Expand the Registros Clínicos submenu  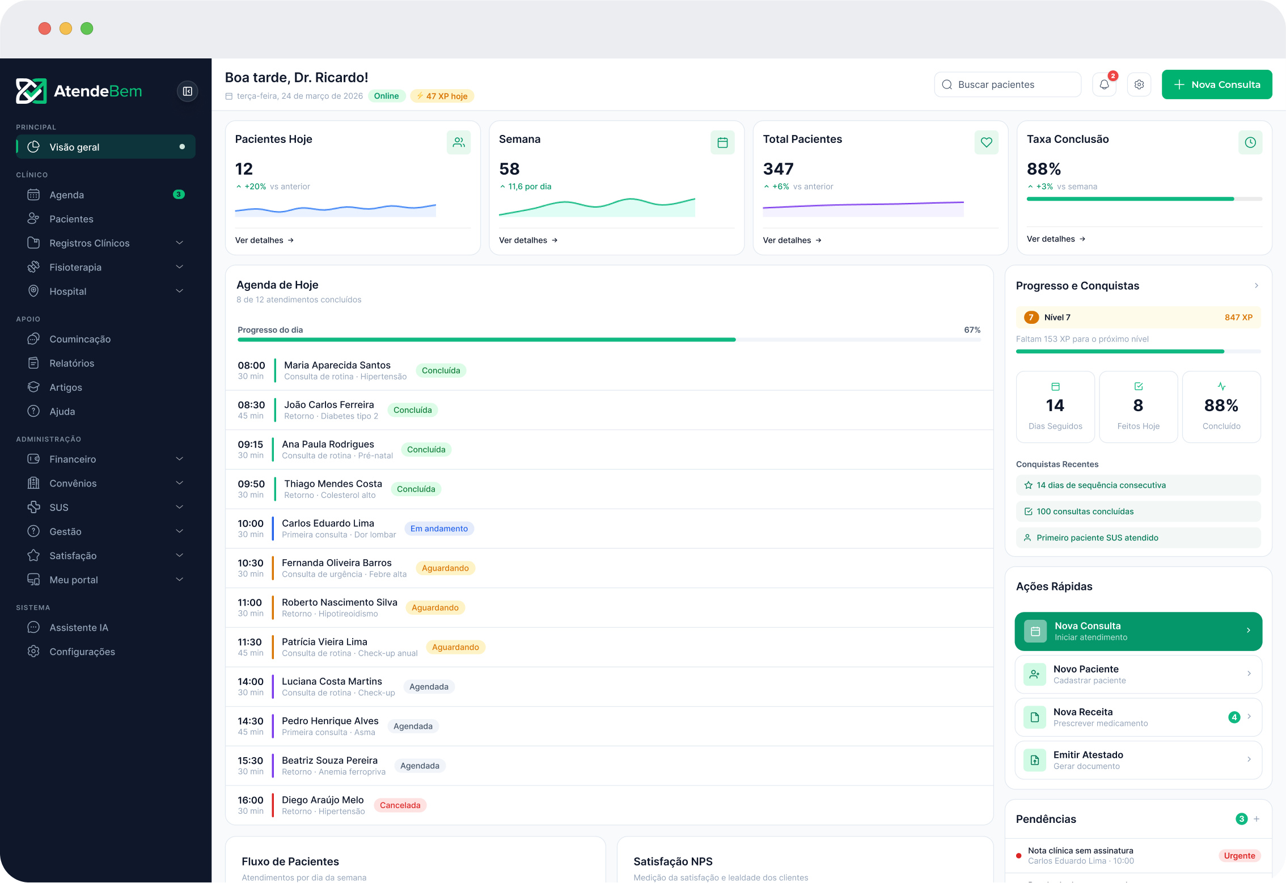click(179, 243)
